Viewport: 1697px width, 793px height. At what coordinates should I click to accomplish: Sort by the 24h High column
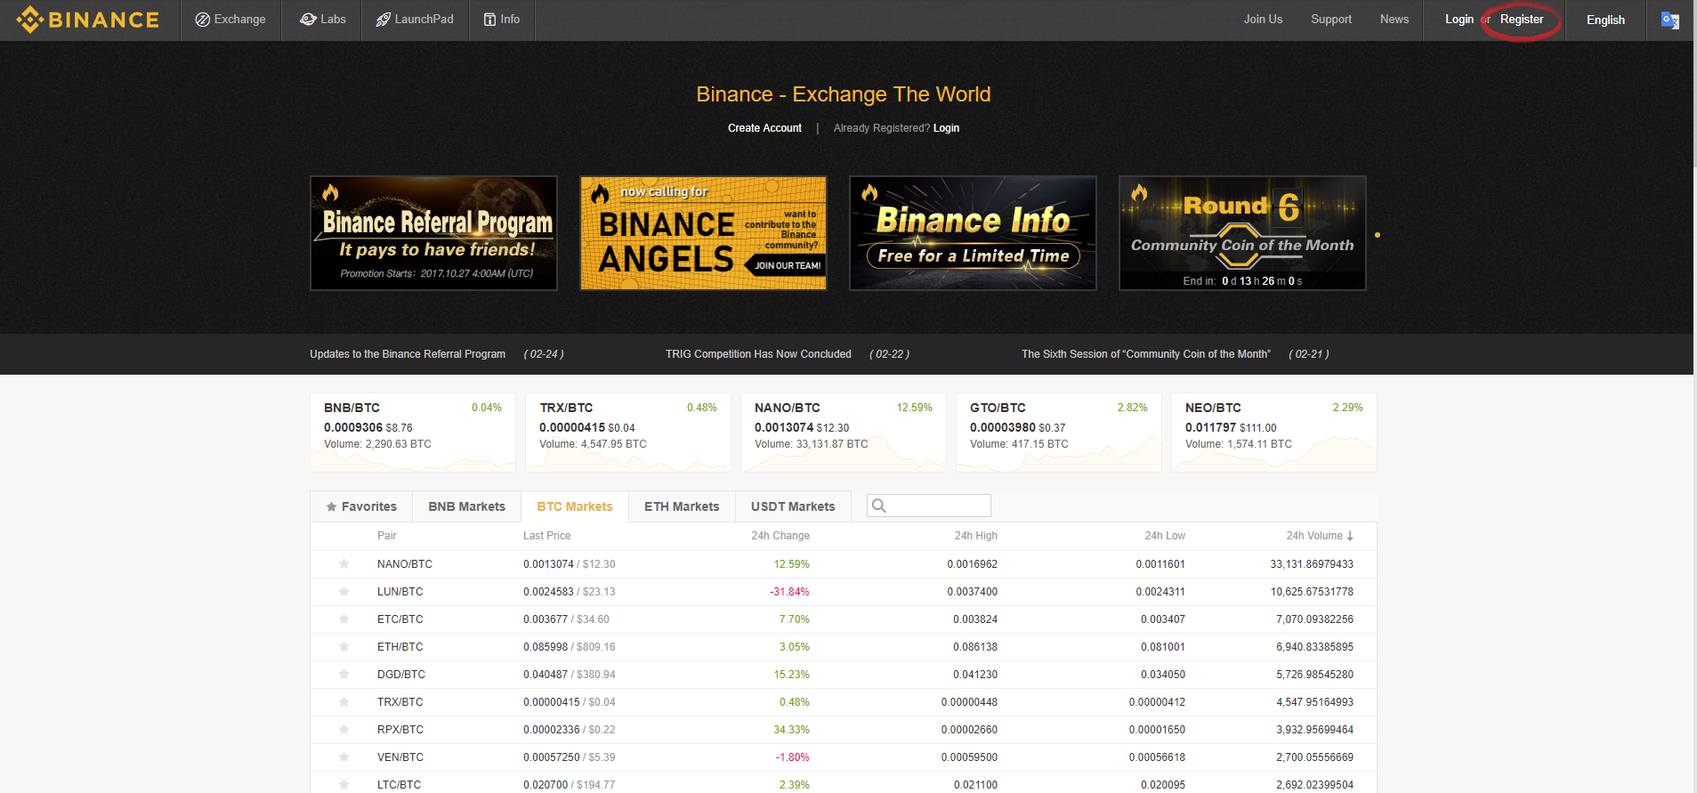976,536
